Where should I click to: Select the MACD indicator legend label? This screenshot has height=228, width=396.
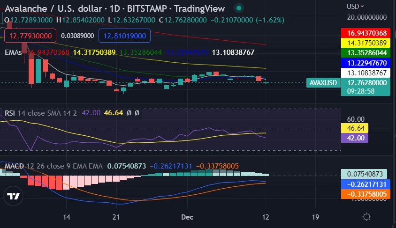coord(14,166)
